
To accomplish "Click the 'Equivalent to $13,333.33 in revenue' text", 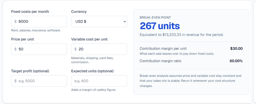I will [182, 35].
